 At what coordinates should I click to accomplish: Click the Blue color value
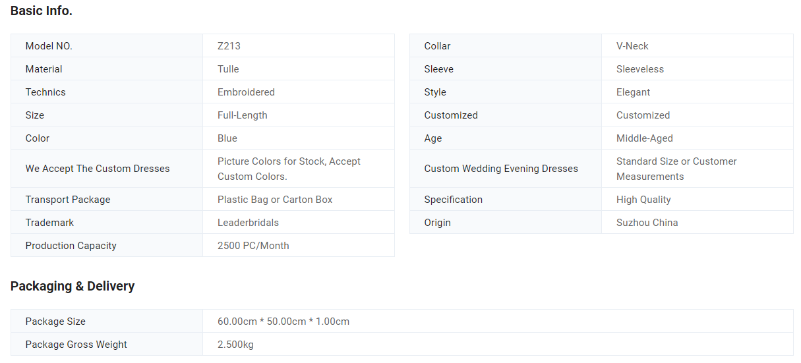click(227, 138)
